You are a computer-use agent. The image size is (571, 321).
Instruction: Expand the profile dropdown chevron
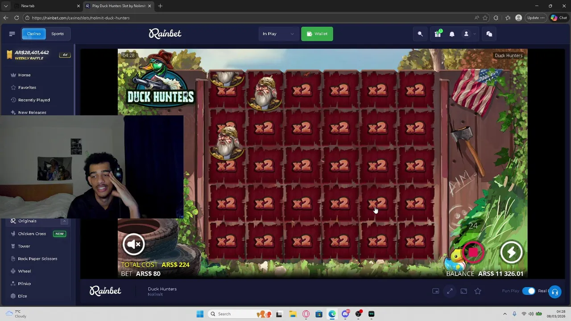475,34
